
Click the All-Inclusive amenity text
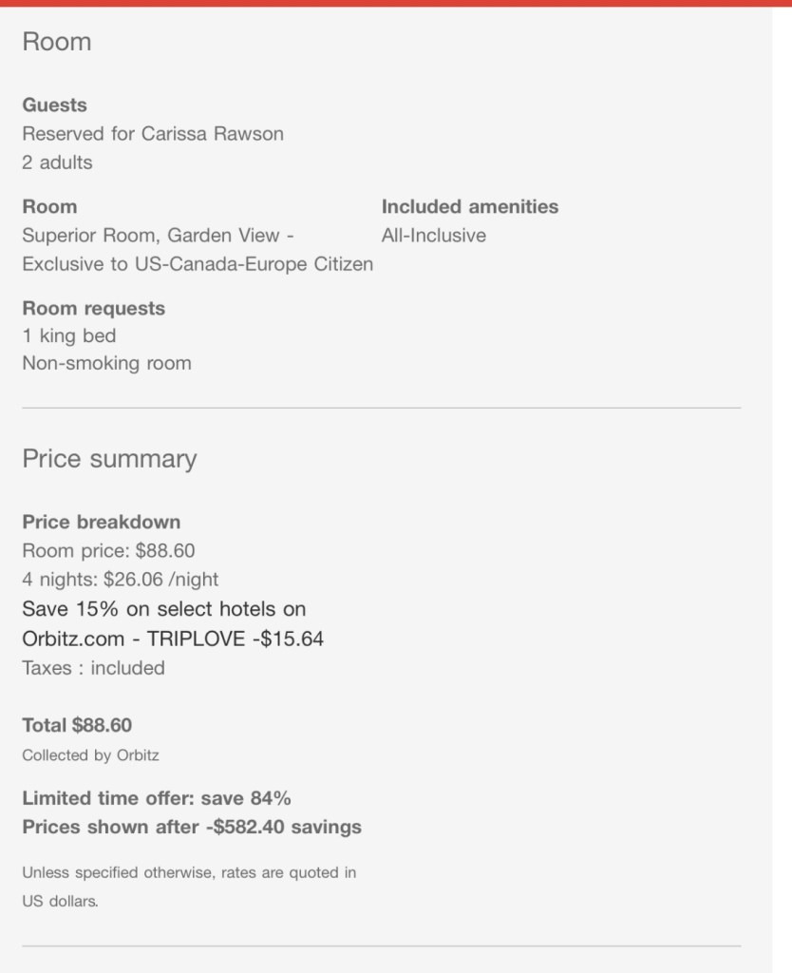tap(433, 236)
